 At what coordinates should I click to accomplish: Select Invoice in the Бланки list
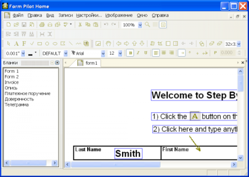click(x=12, y=82)
